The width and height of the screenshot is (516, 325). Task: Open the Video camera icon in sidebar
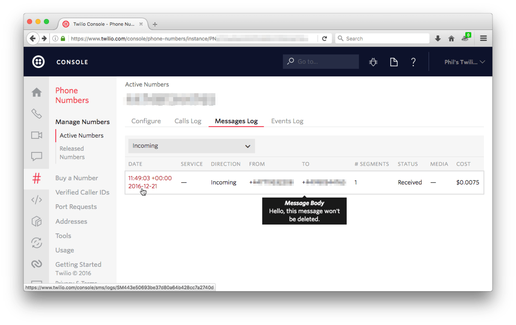(x=37, y=135)
